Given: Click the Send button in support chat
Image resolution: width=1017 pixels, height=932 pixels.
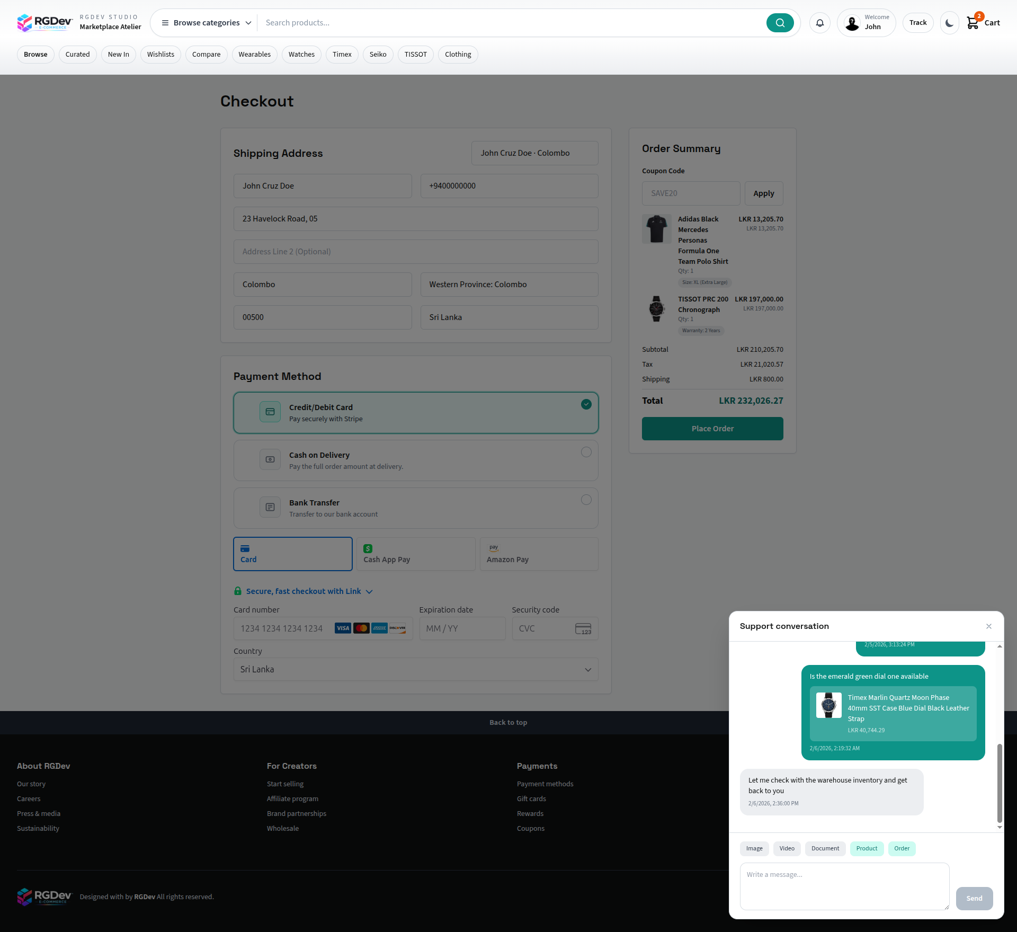Looking at the screenshot, I should pyautogui.click(x=974, y=898).
